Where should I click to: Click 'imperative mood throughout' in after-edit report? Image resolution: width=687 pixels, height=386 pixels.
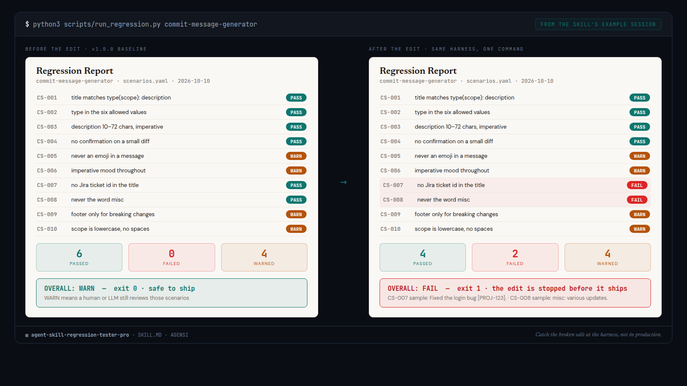click(x=452, y=171)
